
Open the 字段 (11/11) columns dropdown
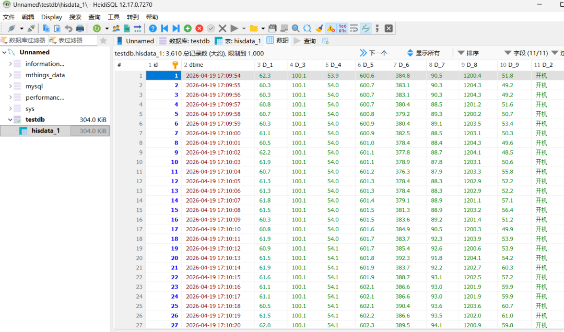pos(526,53)
